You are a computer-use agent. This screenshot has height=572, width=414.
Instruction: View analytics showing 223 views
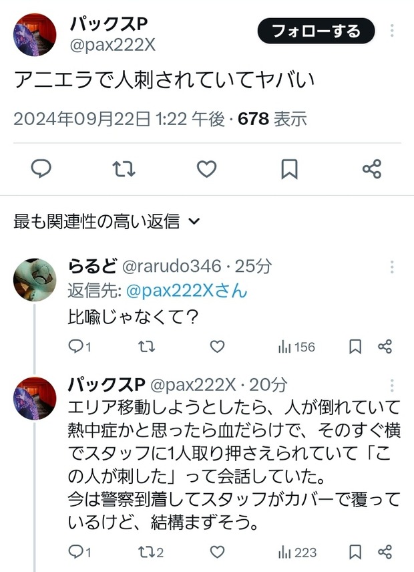click(x=296, y=552)
